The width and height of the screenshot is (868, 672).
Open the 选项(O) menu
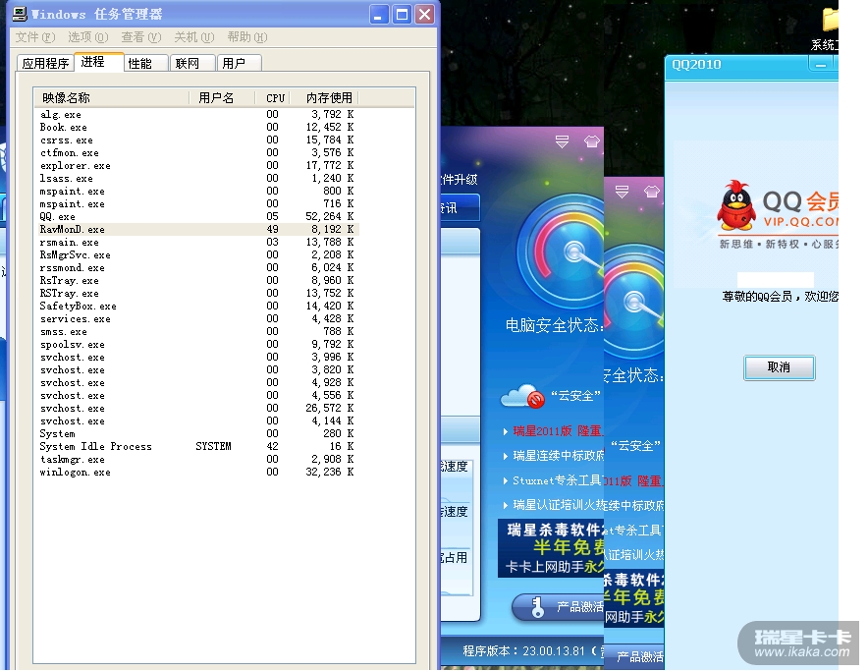88,37
